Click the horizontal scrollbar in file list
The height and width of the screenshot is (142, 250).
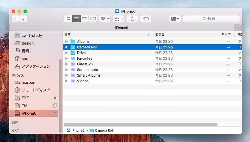(140, 124)
